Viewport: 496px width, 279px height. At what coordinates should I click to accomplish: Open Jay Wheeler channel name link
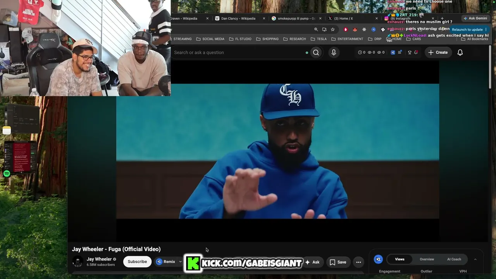(99, 259)
